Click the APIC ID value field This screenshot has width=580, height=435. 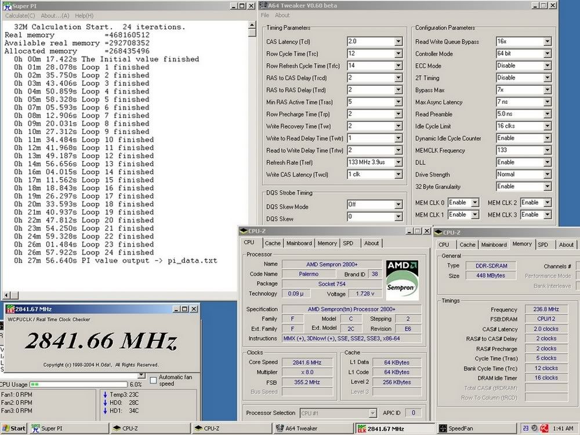point(413,413)
